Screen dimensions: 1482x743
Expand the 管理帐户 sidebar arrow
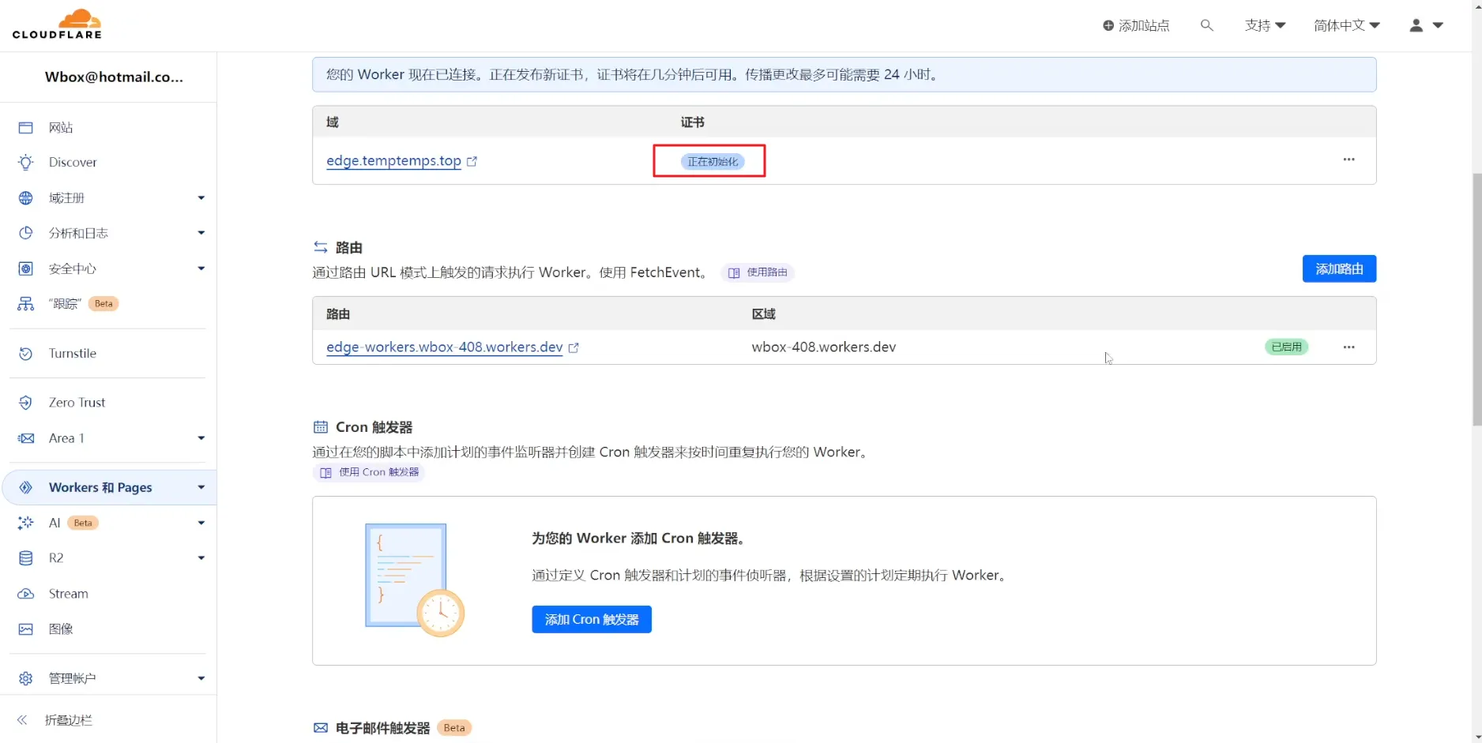201,678
